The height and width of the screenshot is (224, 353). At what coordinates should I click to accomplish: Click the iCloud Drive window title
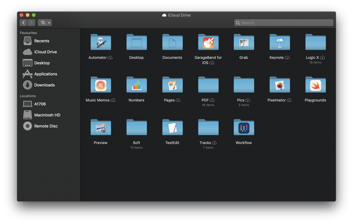click(x=176, y=15)
